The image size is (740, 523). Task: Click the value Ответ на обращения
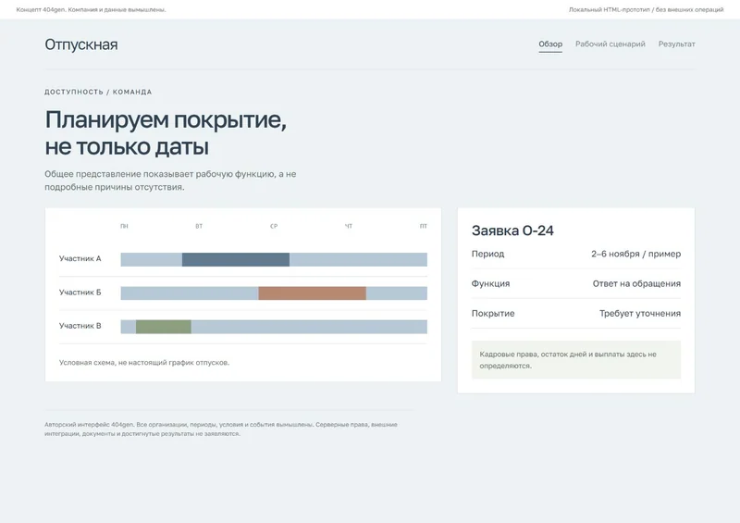tap(636, 283)
